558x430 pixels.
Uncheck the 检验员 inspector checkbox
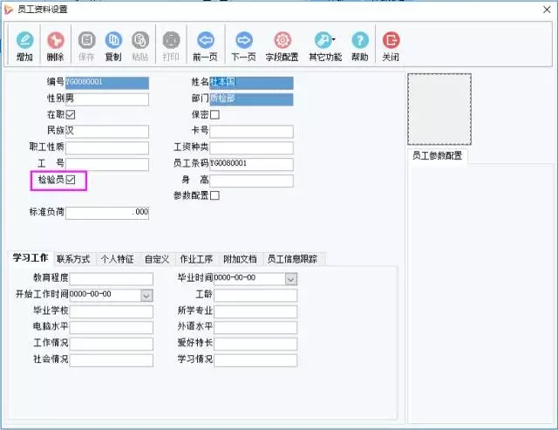click(x=71, y=180)
